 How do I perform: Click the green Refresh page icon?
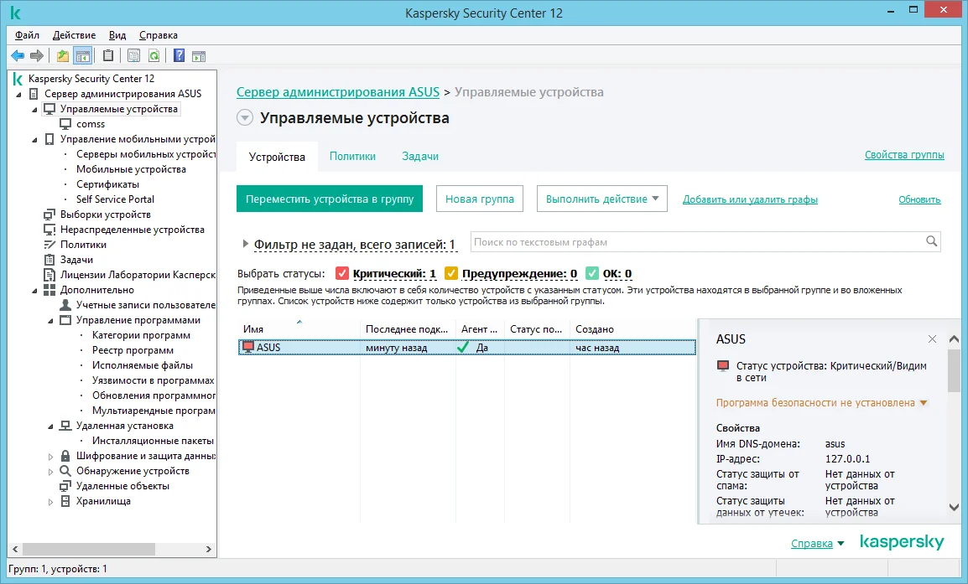tap(154, 56)
